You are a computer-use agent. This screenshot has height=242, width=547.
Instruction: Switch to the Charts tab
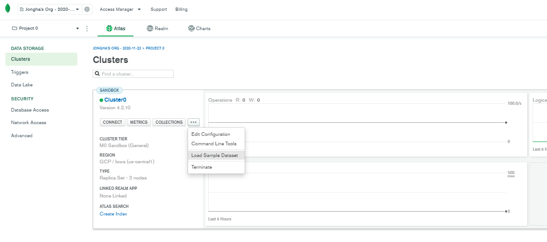[199, 28]
